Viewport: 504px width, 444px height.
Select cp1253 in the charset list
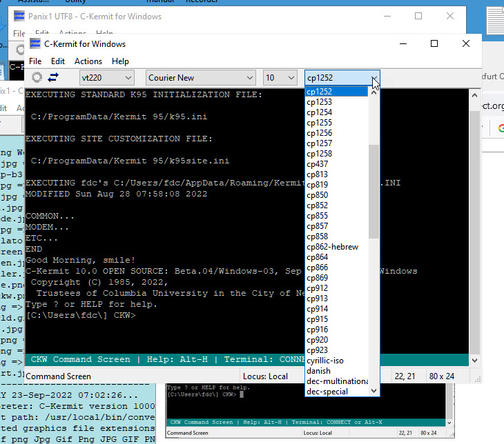click(336, 102)
